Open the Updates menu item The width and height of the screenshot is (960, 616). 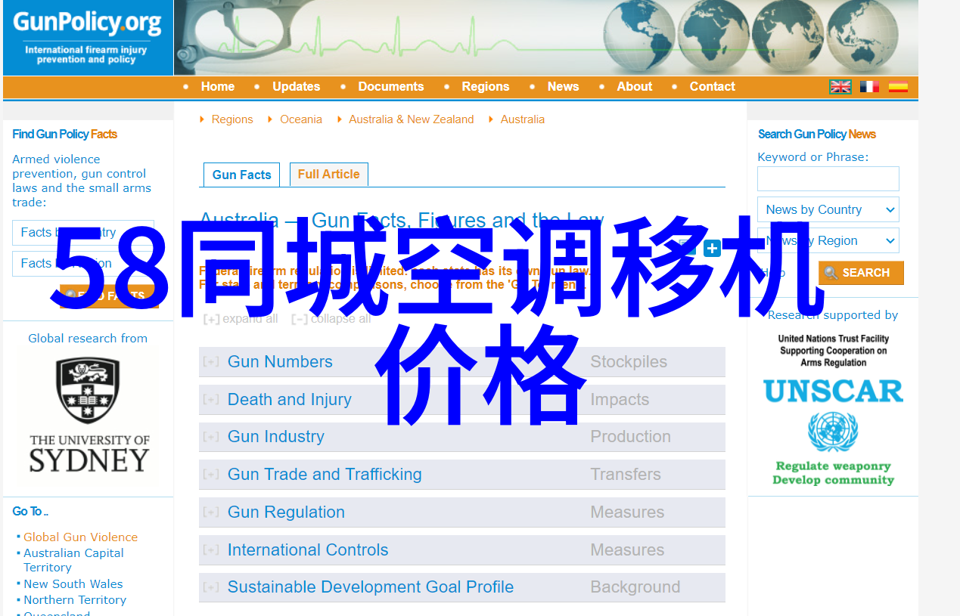(x=297, y=87)
